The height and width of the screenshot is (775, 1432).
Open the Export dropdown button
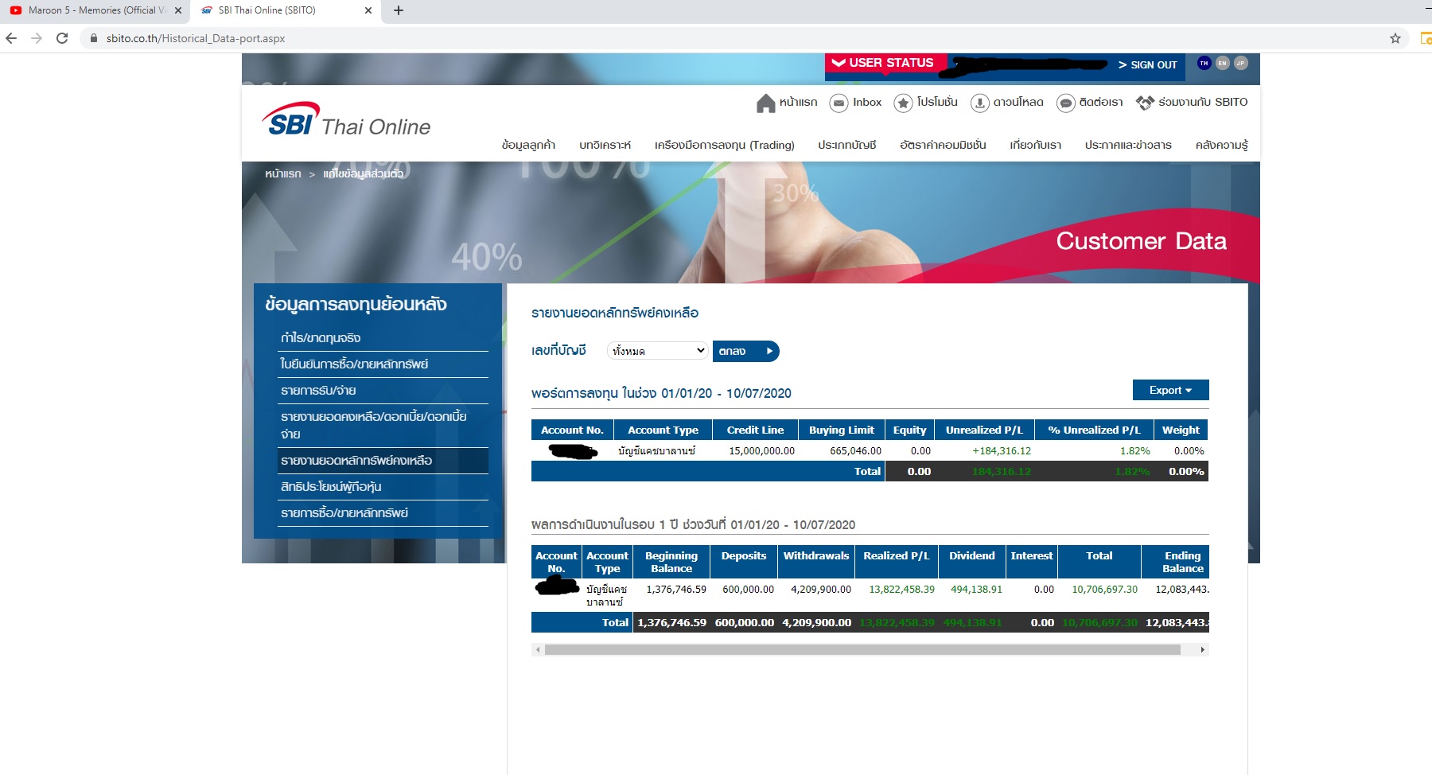[1170, 390]
